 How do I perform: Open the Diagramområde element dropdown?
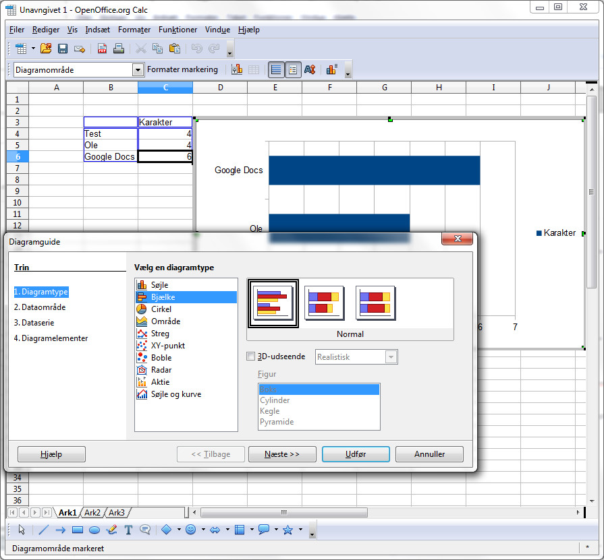coord(138,69)
